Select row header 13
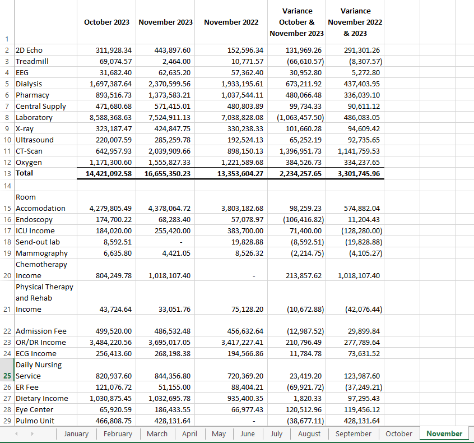Image resolution: width=474 pixels, height=443 pixels. pos(7,174)
